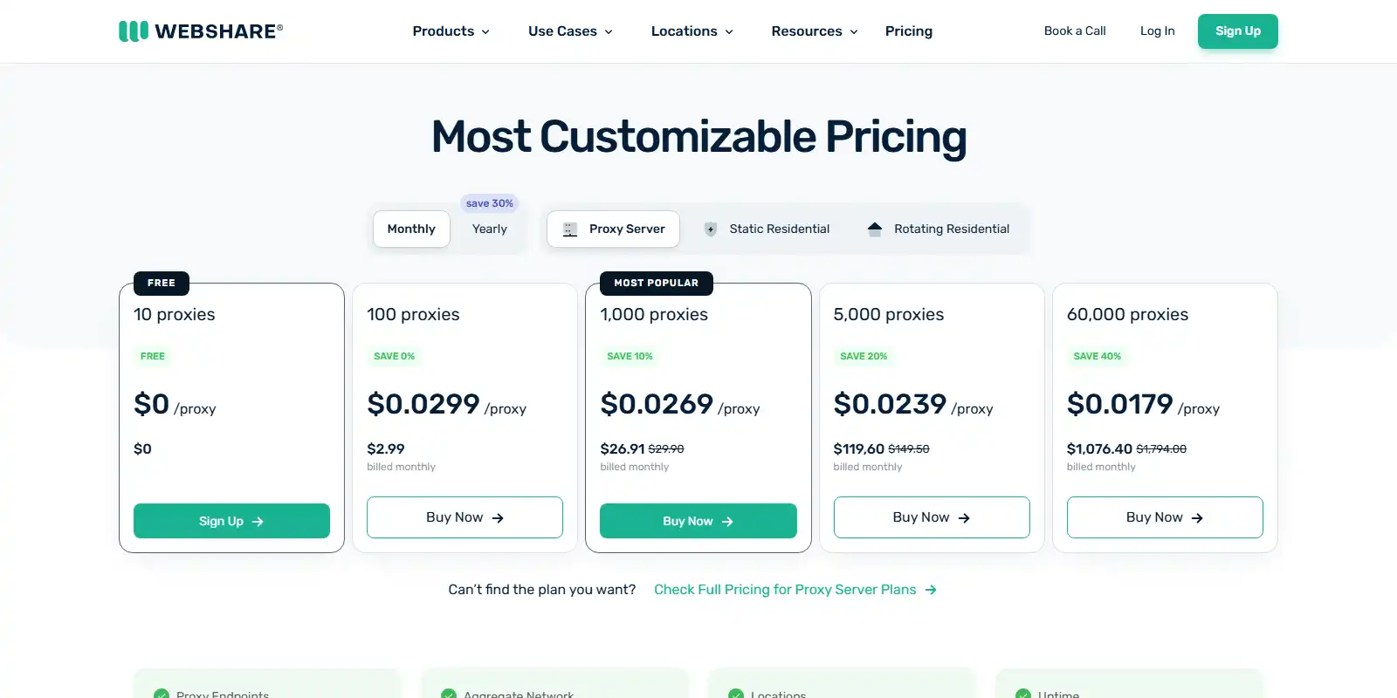Open the Resources dropdown

pyautogui.click(x=815, y=31)
